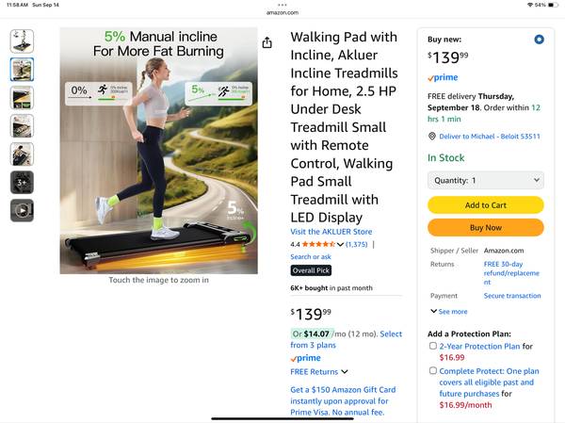Screen dimensions: 565x423
Task: Open the Quantity dropdown
Action: click(485, 180)
